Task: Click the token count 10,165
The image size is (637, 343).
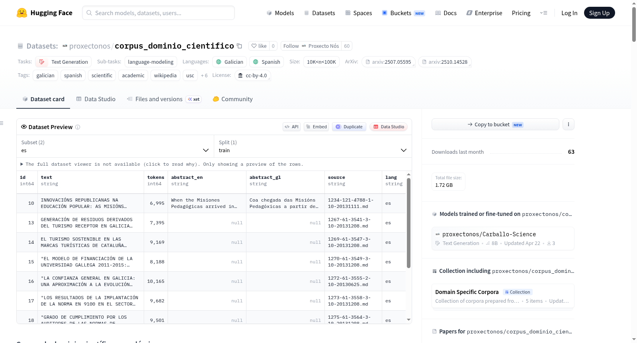Action: click(156, 281)
